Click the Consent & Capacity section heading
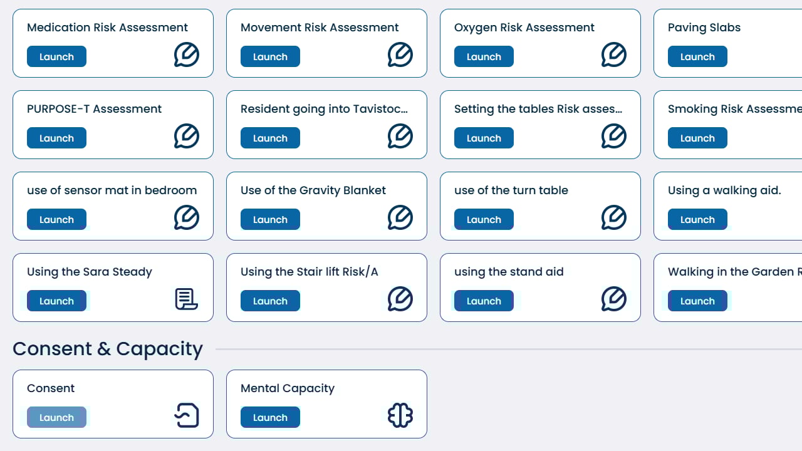 (108, 349)
